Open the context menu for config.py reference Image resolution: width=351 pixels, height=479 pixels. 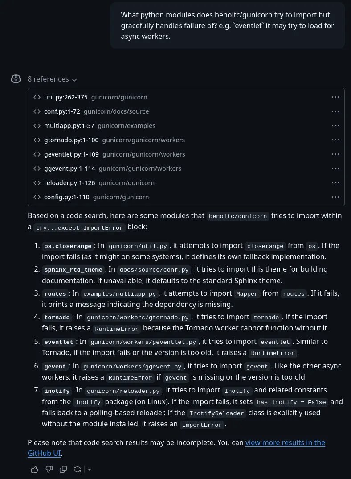click(335, 197)
